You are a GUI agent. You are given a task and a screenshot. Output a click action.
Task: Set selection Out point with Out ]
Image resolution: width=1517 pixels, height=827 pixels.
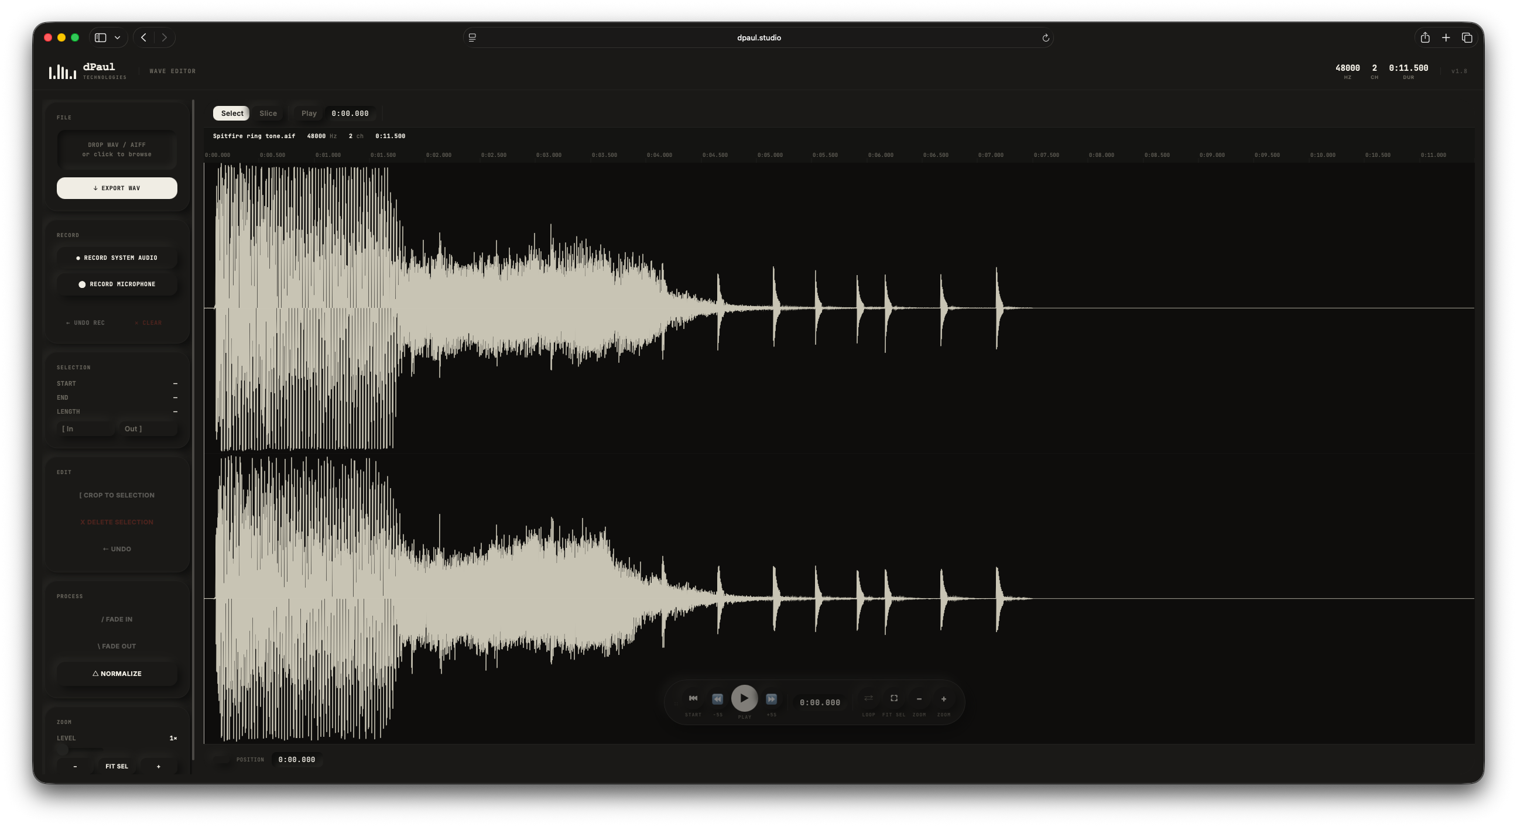point(148,428)
